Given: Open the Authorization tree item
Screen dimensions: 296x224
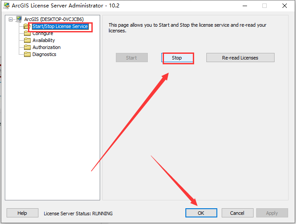Looking at the screenshot, I should 46,47.
